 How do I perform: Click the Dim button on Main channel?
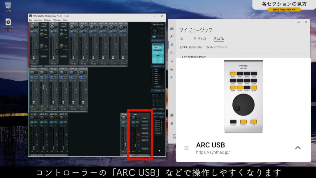145,118
